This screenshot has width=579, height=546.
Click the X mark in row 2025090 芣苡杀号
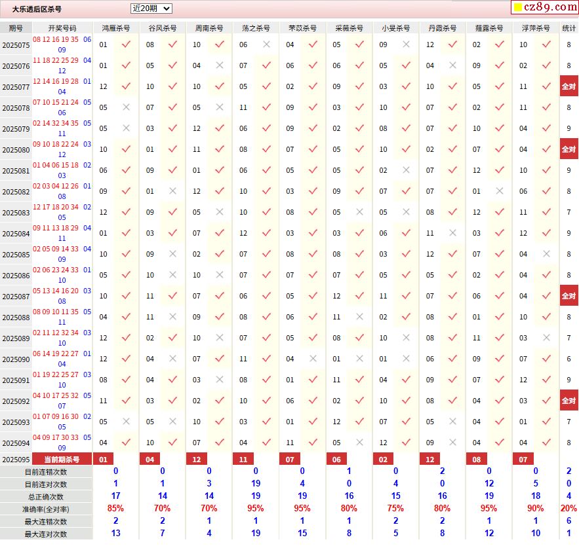(x=313, y=359)
